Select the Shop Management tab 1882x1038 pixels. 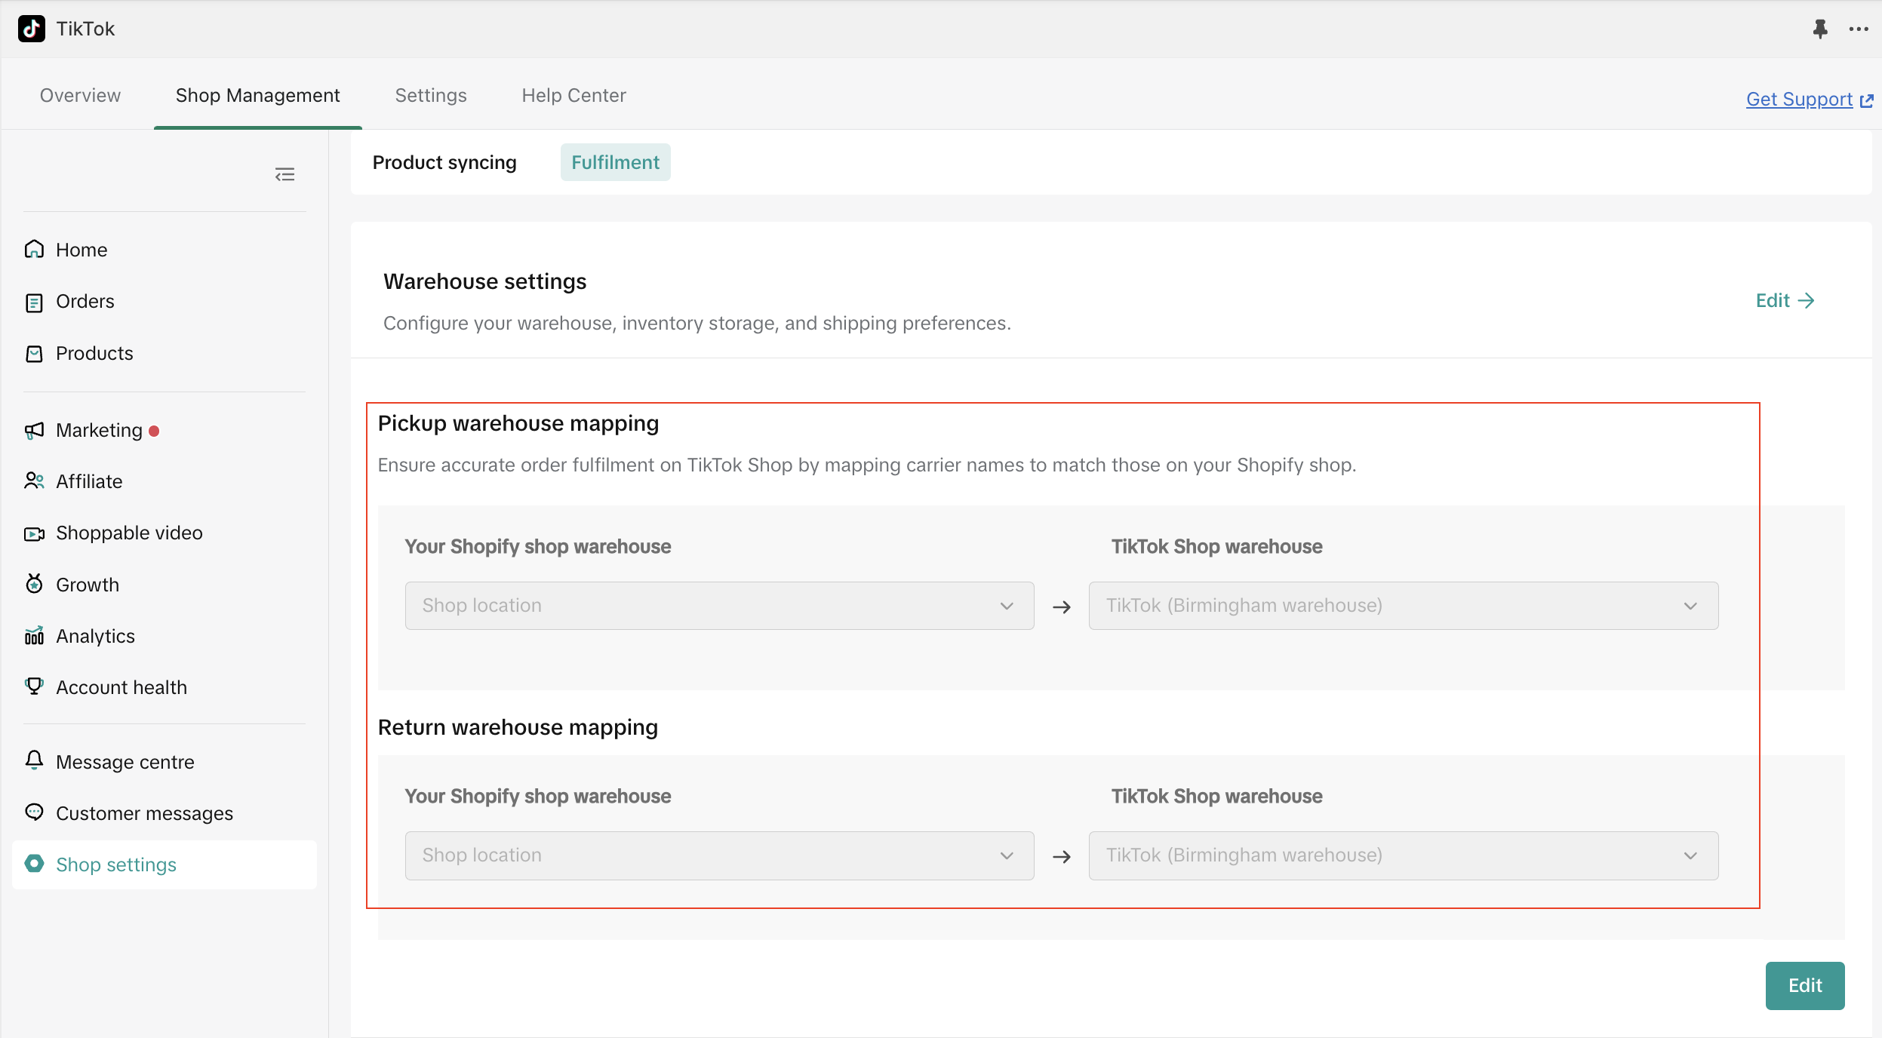pyautogui.click(x=258, y=95)
